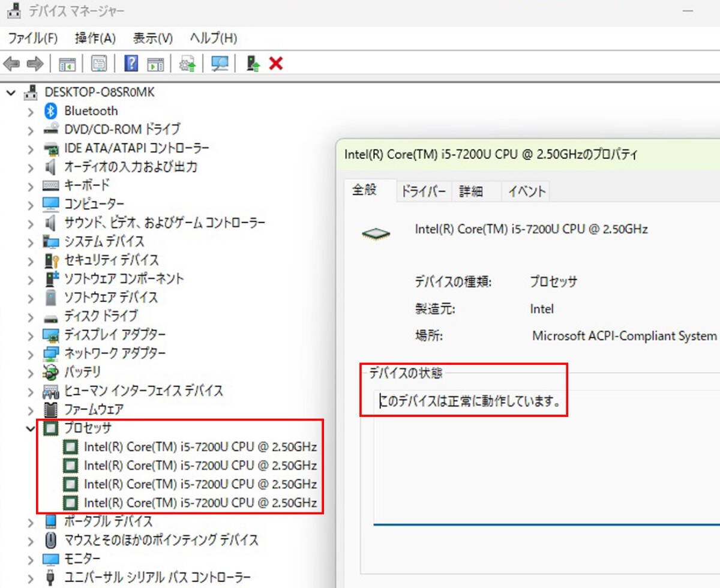The width and height of the screenshot is (720, 588).
Task: Click the Microsoft ACPI-Compliant System location text
Action: point(625,336)
